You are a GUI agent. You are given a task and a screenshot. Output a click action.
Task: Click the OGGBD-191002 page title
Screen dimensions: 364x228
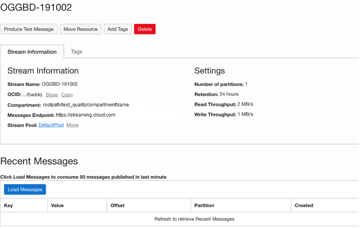point(36,7)
